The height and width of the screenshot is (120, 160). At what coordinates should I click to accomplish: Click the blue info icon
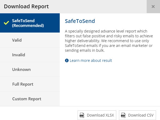click(x=67, y=61)
